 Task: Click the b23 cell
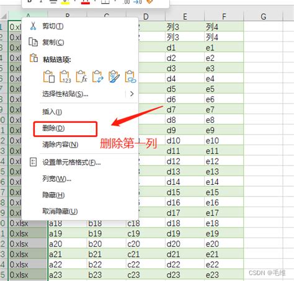coord(106,275)
